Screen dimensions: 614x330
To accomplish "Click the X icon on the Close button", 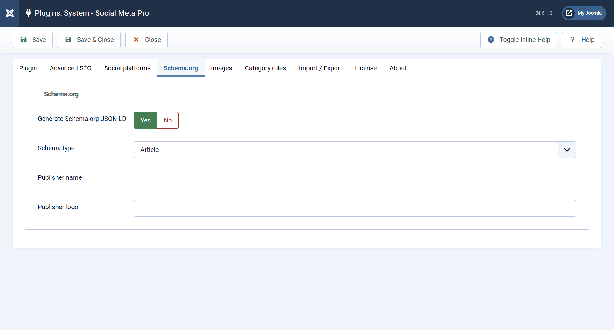I will (x=136, y=40).
